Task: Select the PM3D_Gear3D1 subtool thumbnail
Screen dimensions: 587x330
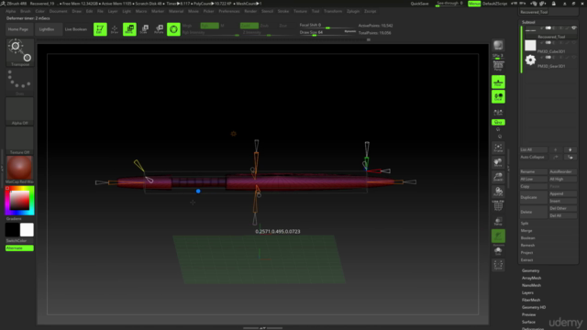Action: (x=530, y=60)
